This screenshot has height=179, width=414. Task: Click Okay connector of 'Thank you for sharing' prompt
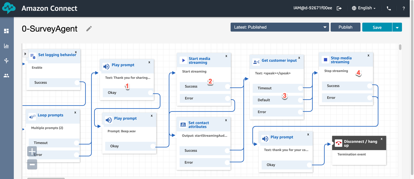tap(151, 93)
